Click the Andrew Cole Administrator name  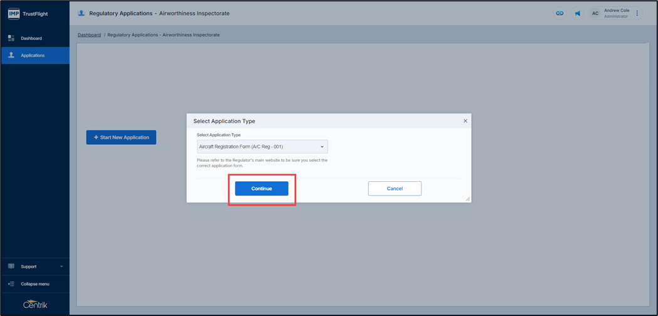tap(616, 13)
